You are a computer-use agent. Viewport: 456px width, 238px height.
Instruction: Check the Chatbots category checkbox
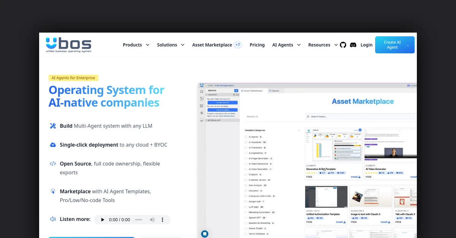pyautogui.click(x=246, y=175)
